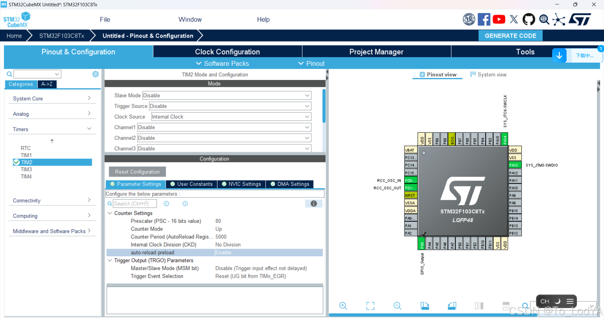Image resolution: width=604 pixels, height=321 pixels.
Task: Click the Mode panel vertical scrollbar
Action: pyautogui.click(x=324, y=106)
